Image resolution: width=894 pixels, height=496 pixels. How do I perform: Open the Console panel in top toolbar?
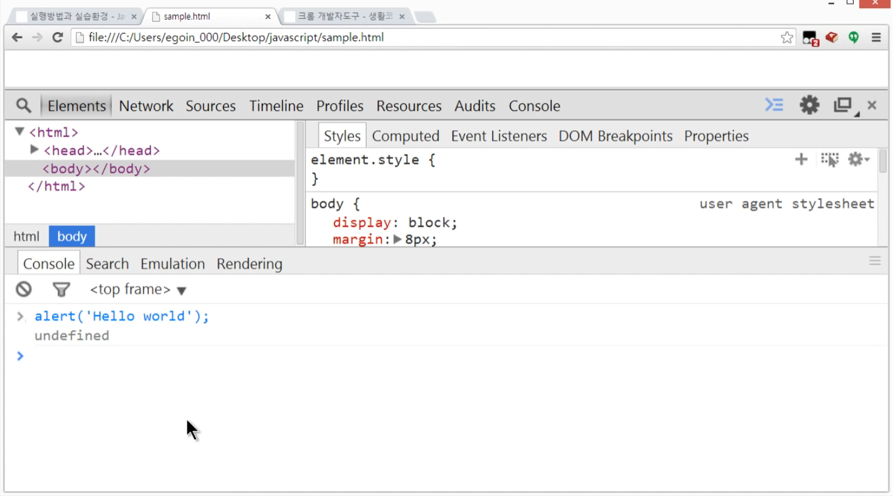534,105
